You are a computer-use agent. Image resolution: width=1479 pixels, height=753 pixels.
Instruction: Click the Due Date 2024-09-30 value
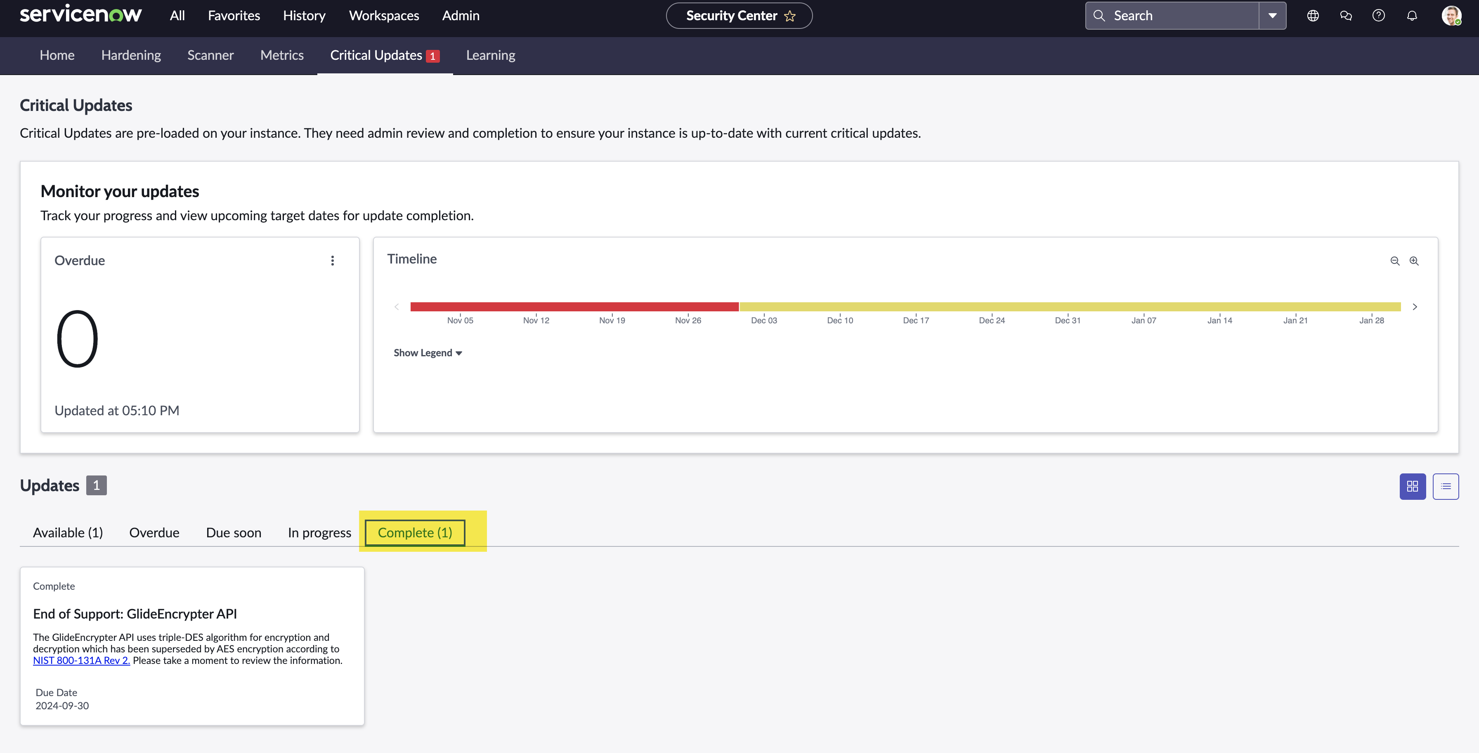(x=62, y=706)
